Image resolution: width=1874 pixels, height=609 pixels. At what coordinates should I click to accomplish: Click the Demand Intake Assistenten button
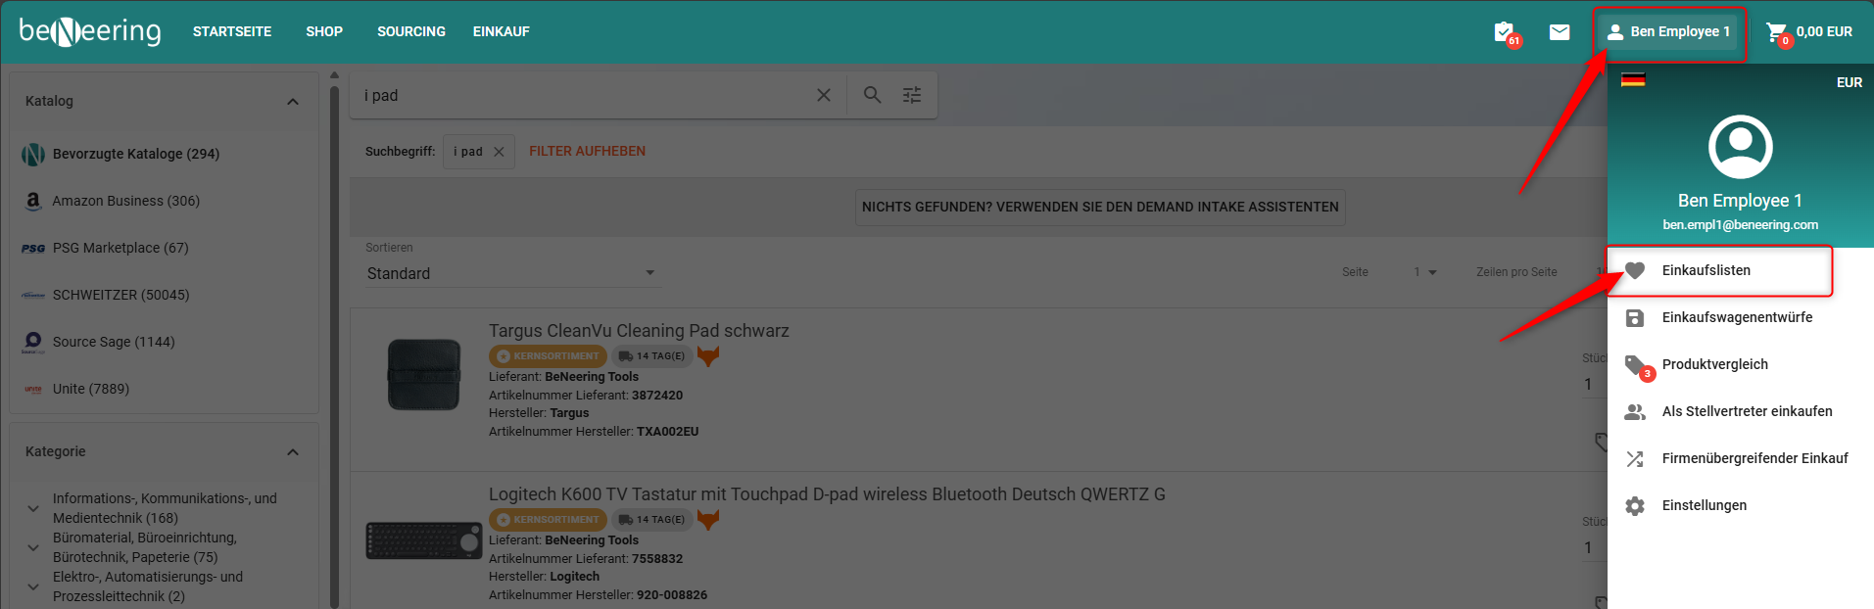[x=1099, y=208]
